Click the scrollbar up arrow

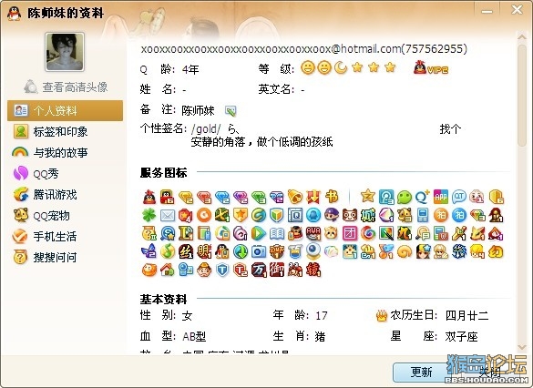coord(522,36)
